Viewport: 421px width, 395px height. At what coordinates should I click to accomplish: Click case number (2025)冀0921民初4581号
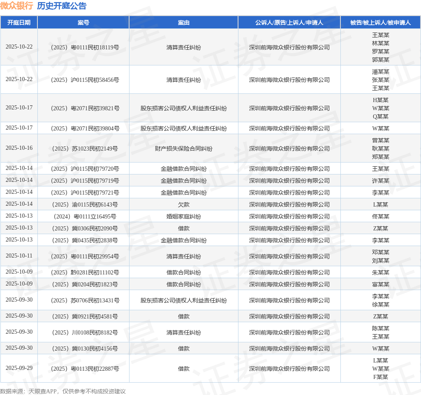tap(85, 316)
